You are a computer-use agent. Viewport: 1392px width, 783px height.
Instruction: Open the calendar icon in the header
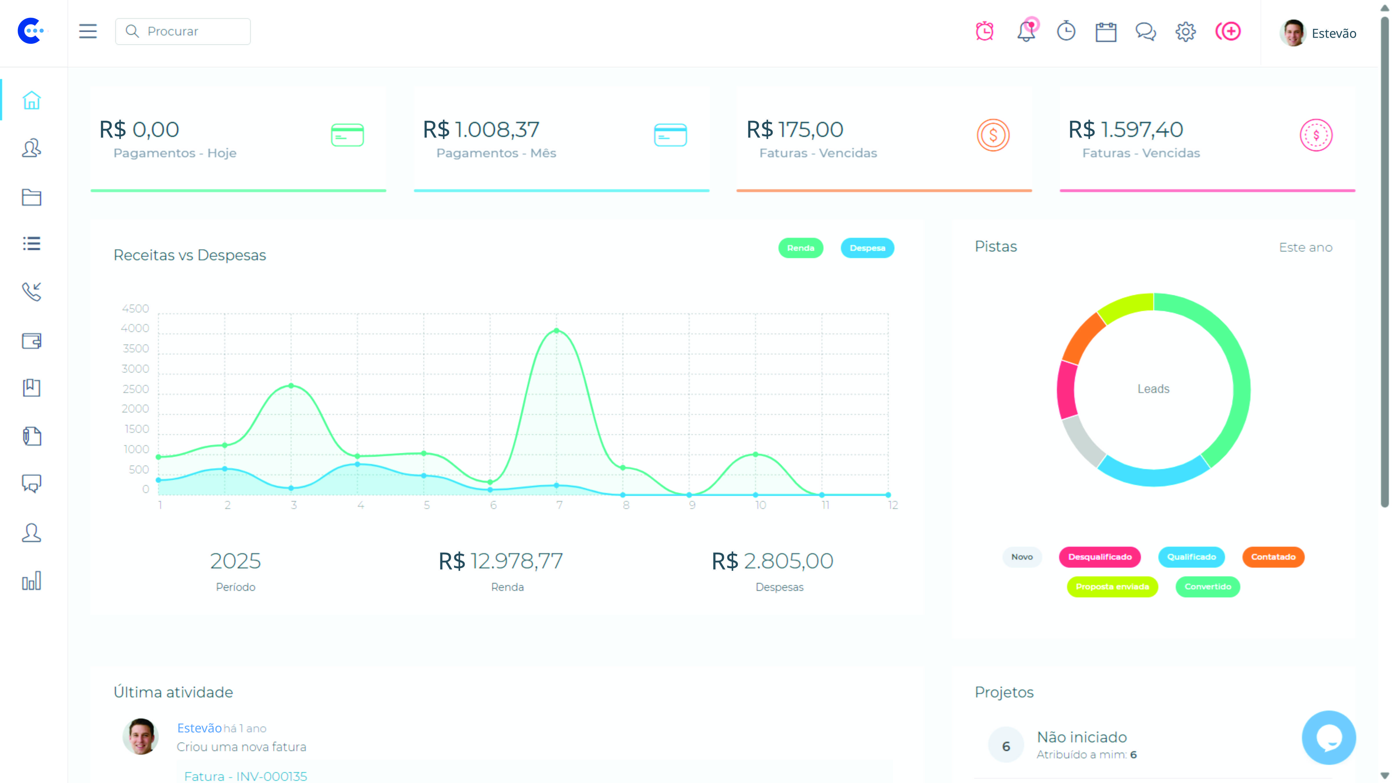click(x=1106, y=32)
